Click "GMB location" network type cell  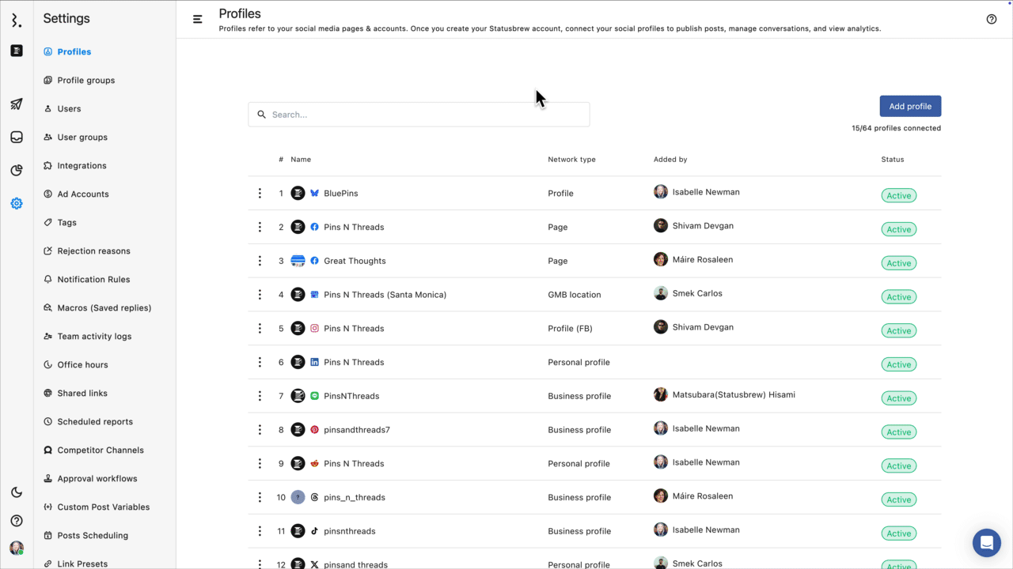pos(575,295)
